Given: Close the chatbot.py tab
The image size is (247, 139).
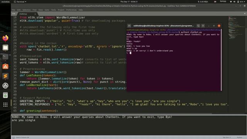Looking at the screenshot, I should pos(35,14).
